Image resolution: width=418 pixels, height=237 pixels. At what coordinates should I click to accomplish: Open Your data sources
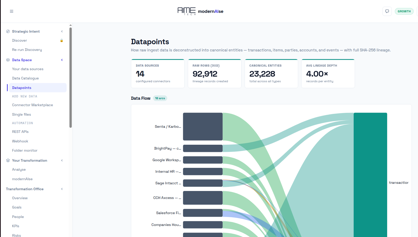point(28,69)
